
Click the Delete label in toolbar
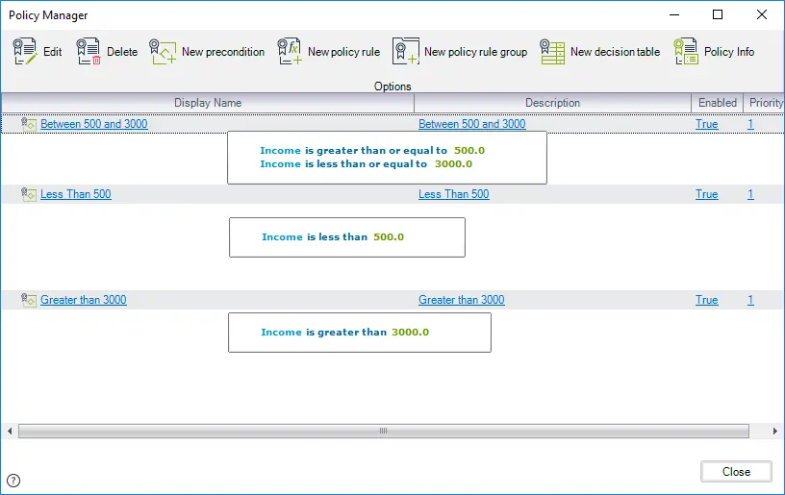click(x=122, y=52)
